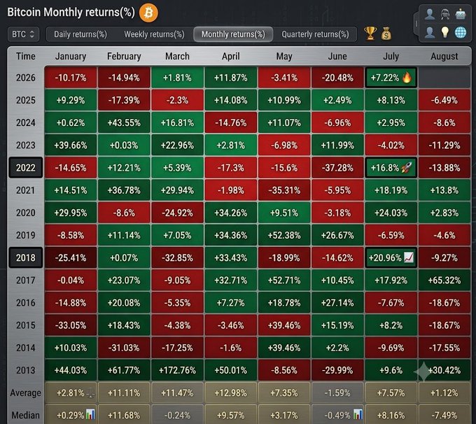Viewport: 476px width, 424px height.
Task: Click the grip handle on the corner icon panel
Action: click(416, 23)
